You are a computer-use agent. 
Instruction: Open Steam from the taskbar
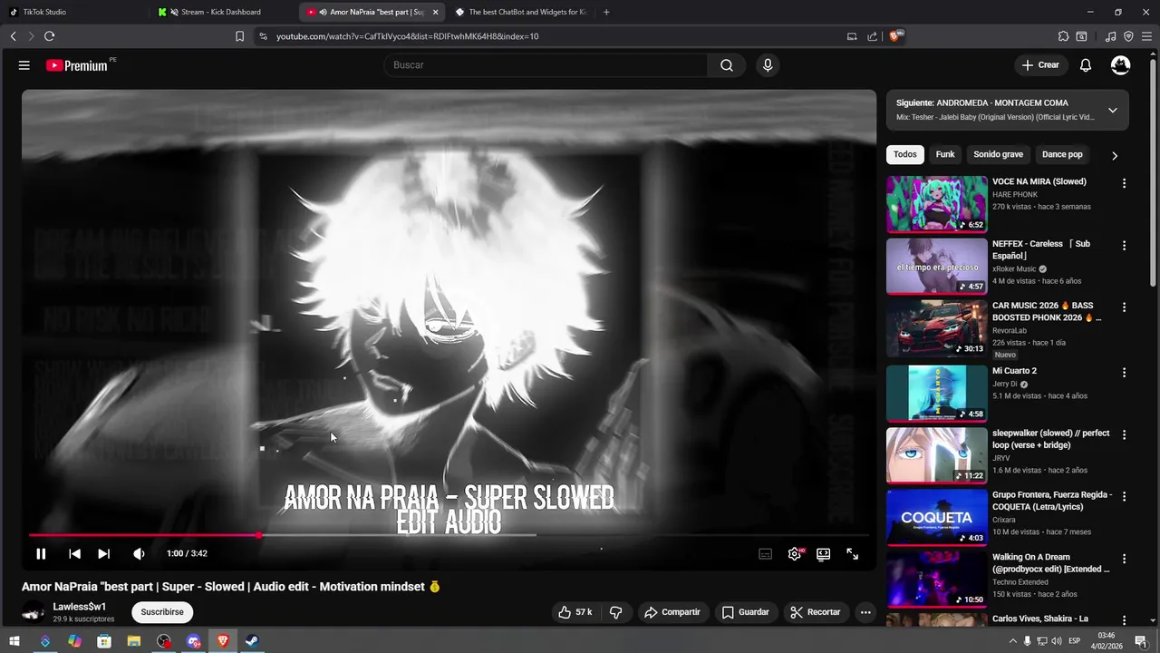coord(252,641)
